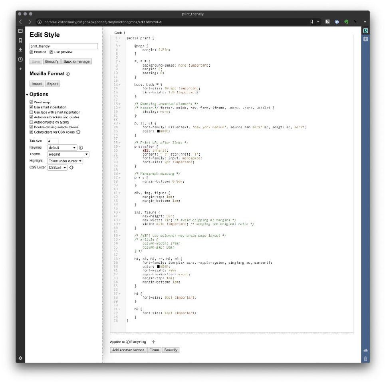Click the Evernote elephant extension icon
The height and width of the screenshot is (383, 385).
(x=346, y=22)
